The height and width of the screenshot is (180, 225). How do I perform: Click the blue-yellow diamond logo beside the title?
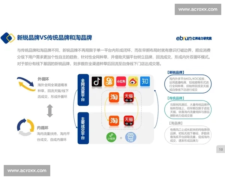pos(8,38)
